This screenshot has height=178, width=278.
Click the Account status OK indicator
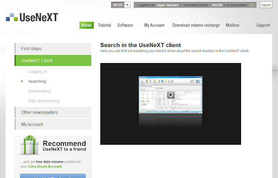[251, 5]
